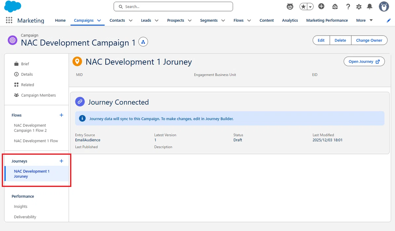Image resolution: width=395 pixels, height=231 pixels.
Task: Click the NAC Development Campaign 1 title
Action: [x=78, y=43]
